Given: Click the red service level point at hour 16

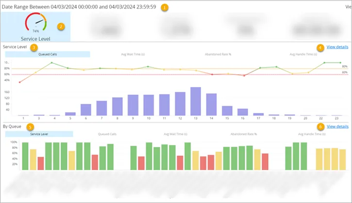Looking at the screenshot, I should [x=244, y=75].
